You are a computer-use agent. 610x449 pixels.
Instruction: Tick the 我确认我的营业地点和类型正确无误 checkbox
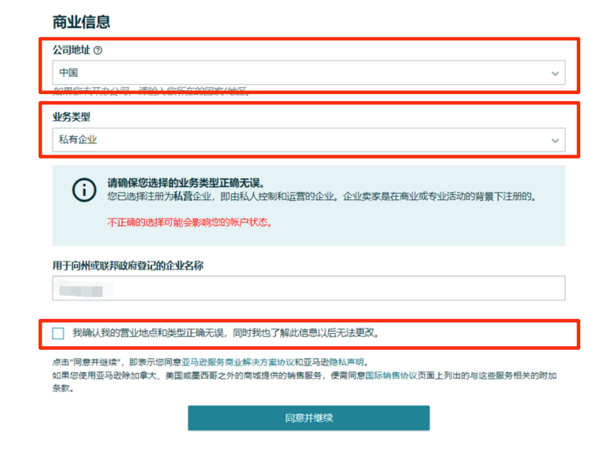pos(58,333)
